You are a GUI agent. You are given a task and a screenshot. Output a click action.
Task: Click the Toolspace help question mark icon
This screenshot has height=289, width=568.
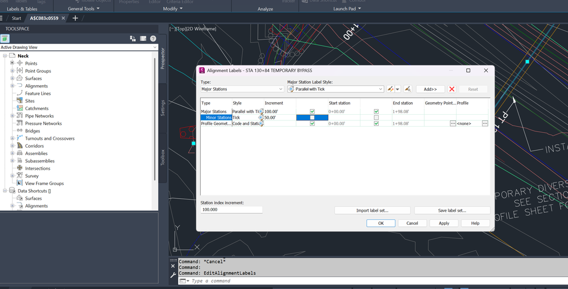click(x=154, y=39)
